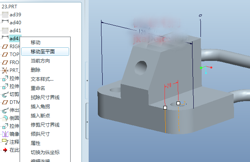Click the 倒圆 round feature icon
The width and height of the screenshot is (250, 162).
tap(5, 118)
